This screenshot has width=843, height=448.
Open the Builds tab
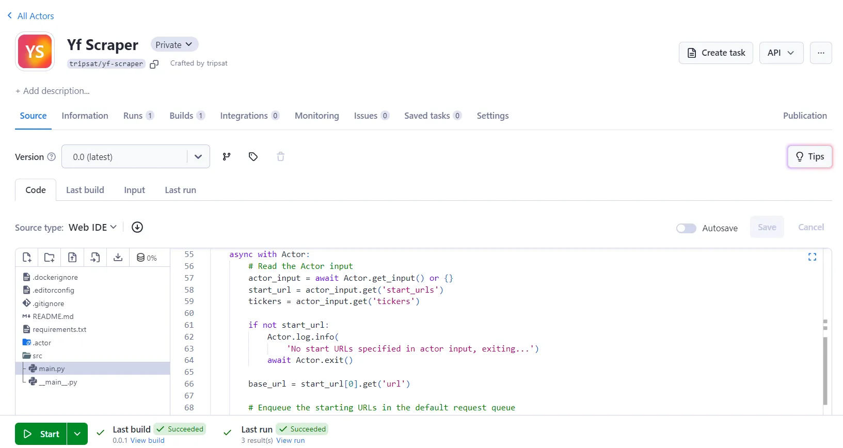point(187,116)
